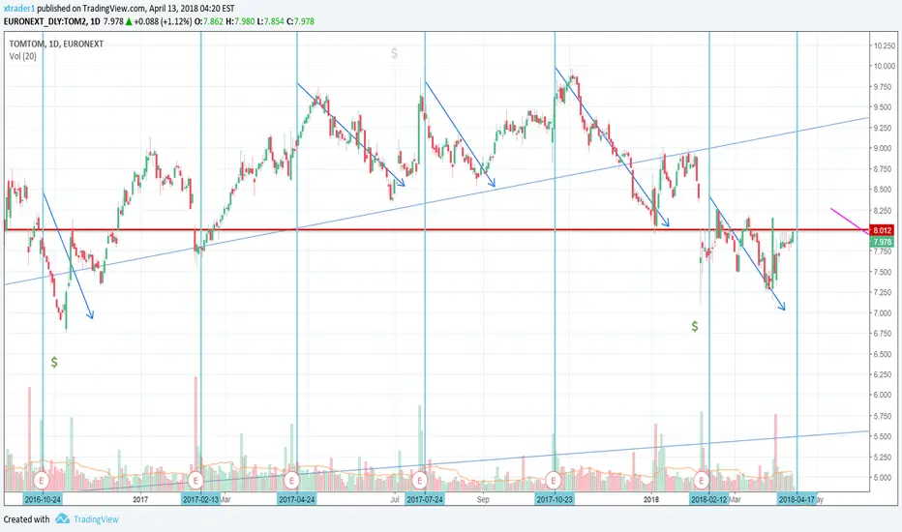
Task: Click the 6.000 price axis label
Action: pyautogui.click(x=885, y=395)
